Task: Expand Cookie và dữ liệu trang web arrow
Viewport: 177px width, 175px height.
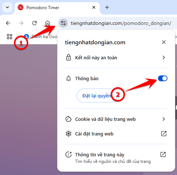Action: pos(164,119)
